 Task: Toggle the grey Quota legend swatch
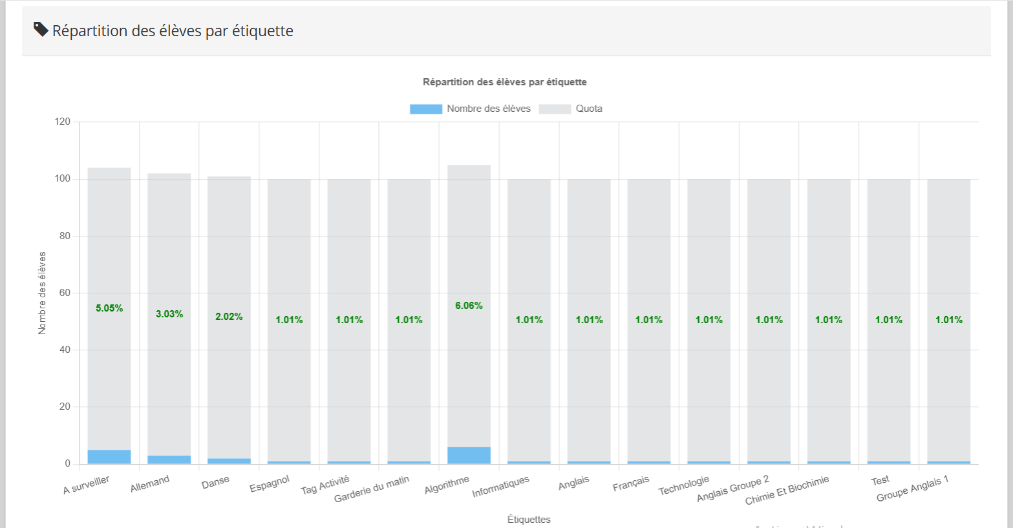pos(555,109)
